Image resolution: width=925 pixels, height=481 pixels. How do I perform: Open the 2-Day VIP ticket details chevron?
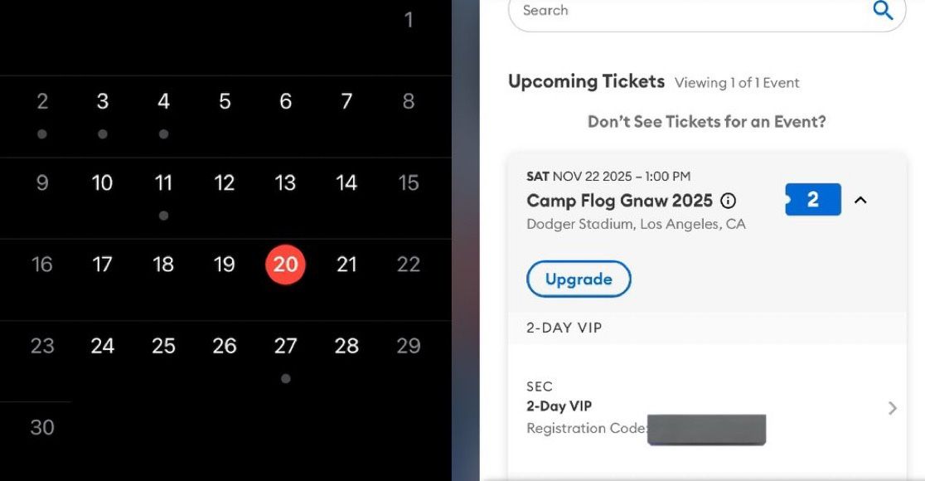point(892,408)
